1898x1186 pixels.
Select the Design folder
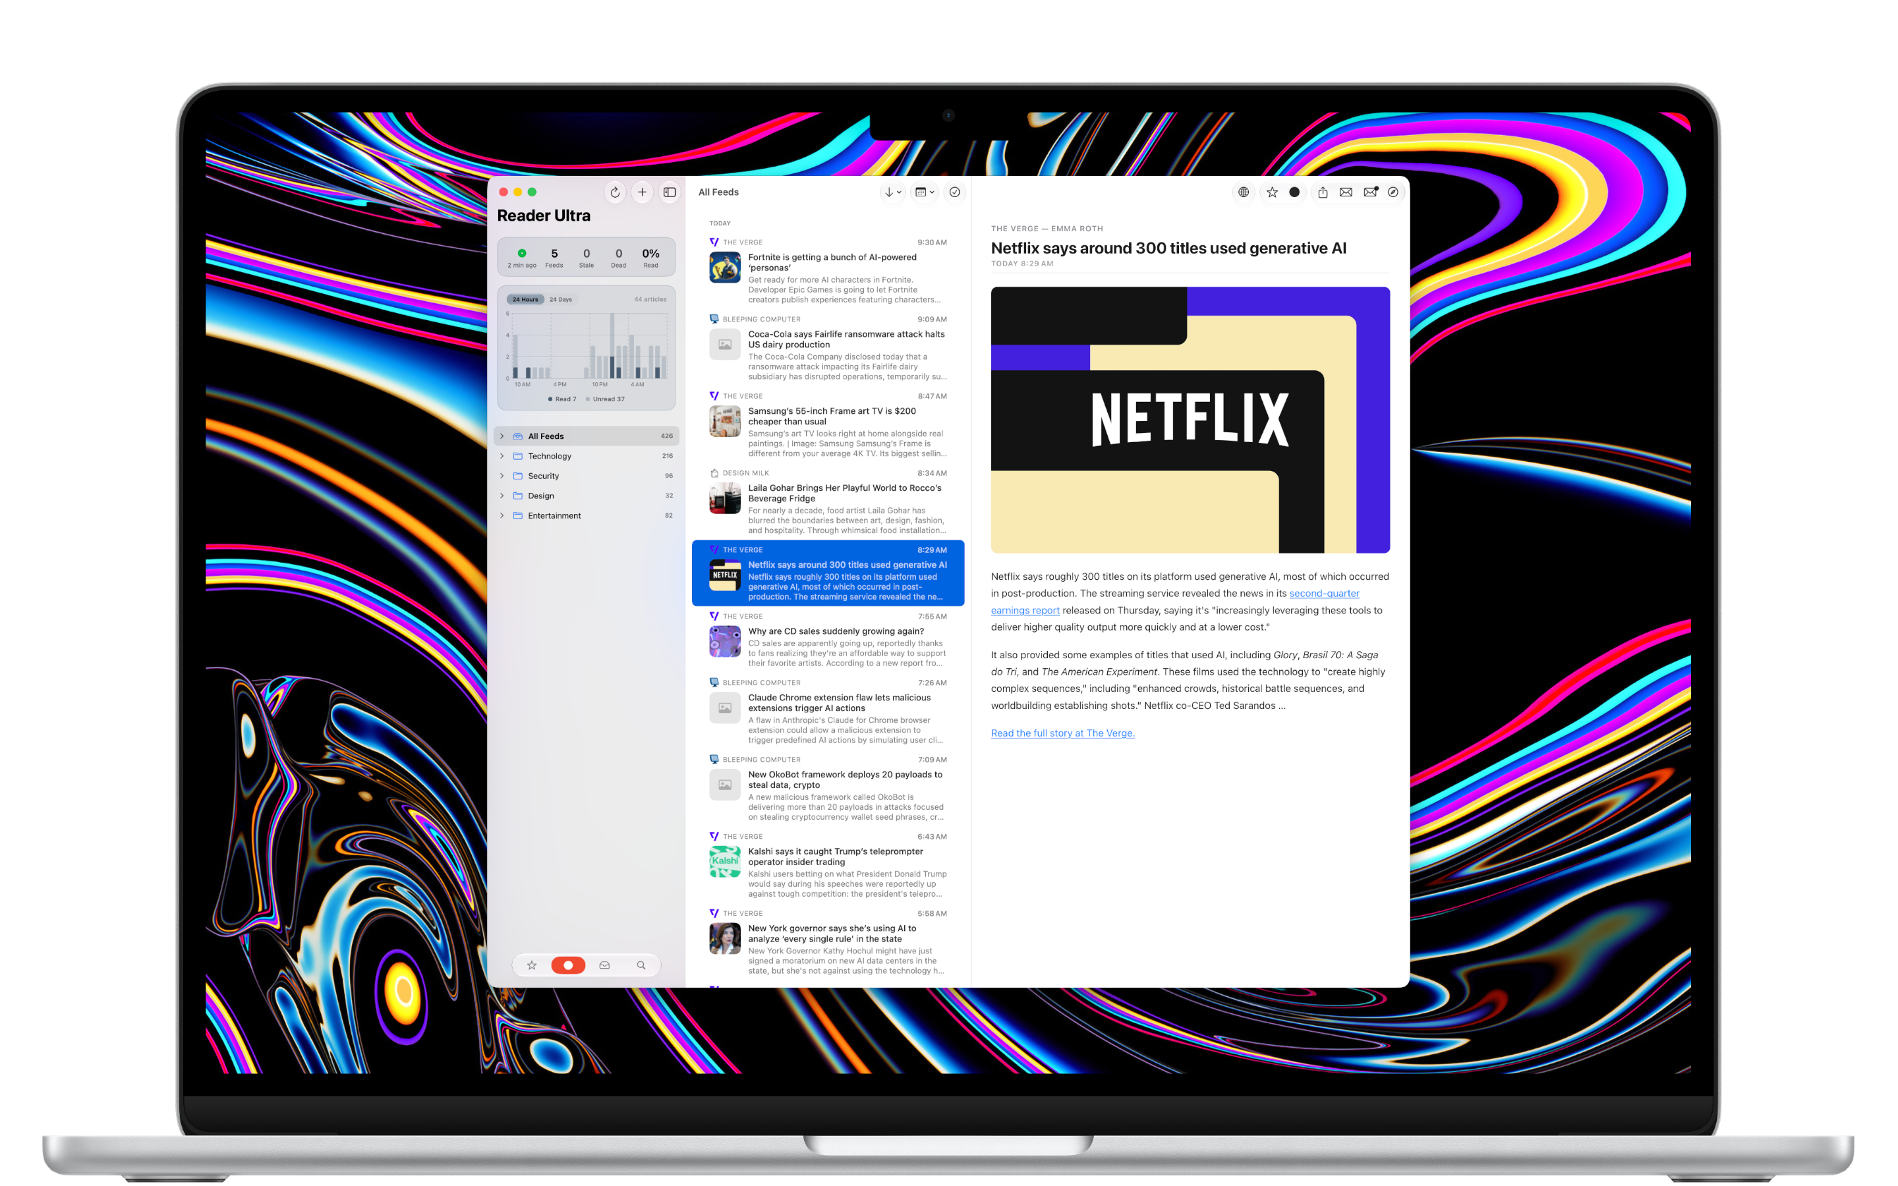pos(586,495)
